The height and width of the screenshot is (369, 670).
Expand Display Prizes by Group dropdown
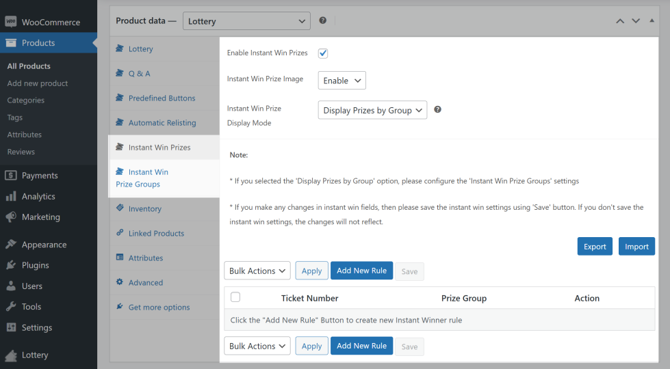point(372,110)
